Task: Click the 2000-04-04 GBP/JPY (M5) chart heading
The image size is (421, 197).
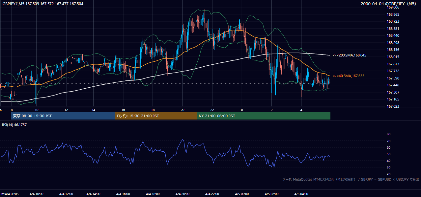Action: pos(389,4)
